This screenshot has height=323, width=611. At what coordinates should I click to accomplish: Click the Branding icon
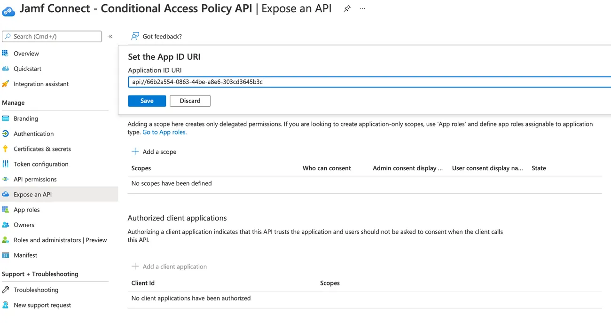coord(5,118)
